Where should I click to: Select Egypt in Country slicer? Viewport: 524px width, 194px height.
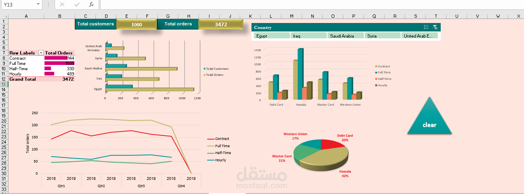click(272, 35)
